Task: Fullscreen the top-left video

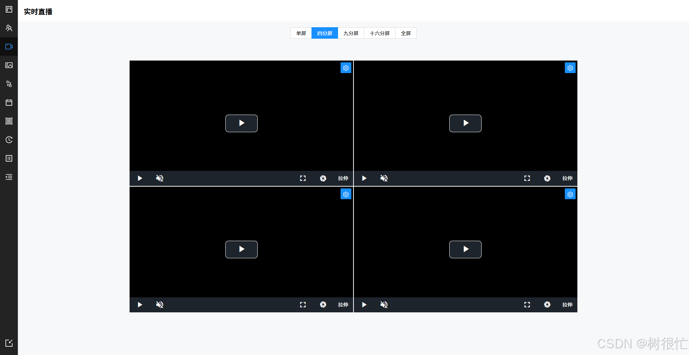Action: click(x=303, y=178)
